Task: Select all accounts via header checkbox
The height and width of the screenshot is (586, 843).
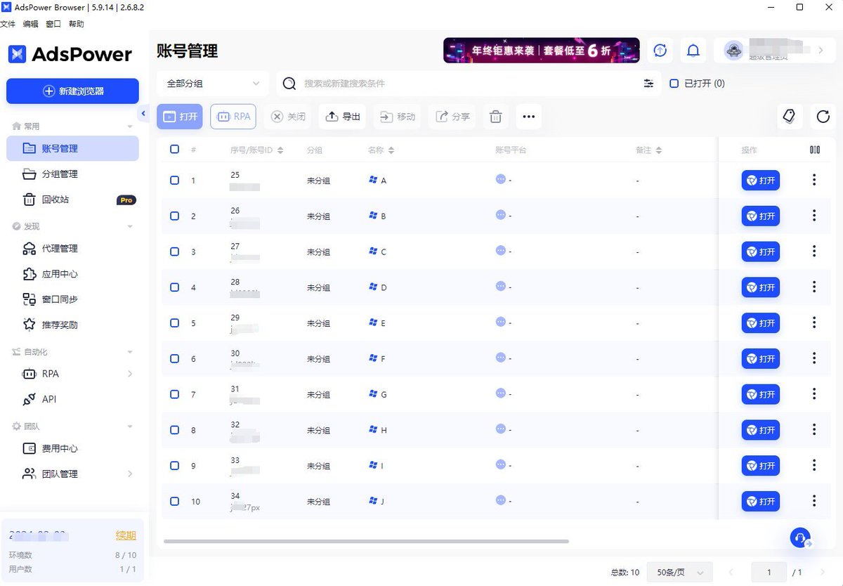Action: [174, 149]
